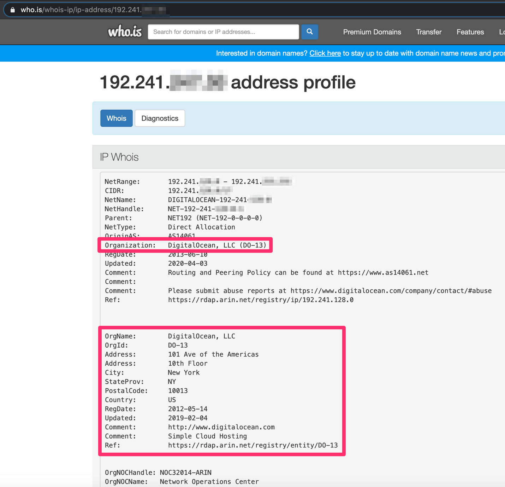Click '10th Floor' address line
This screenshot has height=487, width=505.
tap(188, 364)
